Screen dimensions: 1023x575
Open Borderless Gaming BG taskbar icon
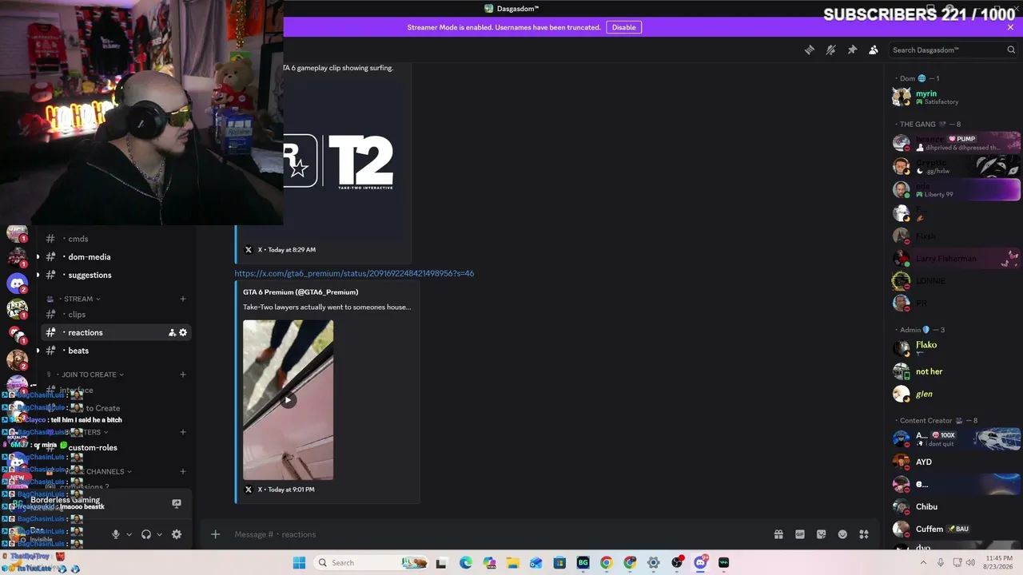click(583, 563)
